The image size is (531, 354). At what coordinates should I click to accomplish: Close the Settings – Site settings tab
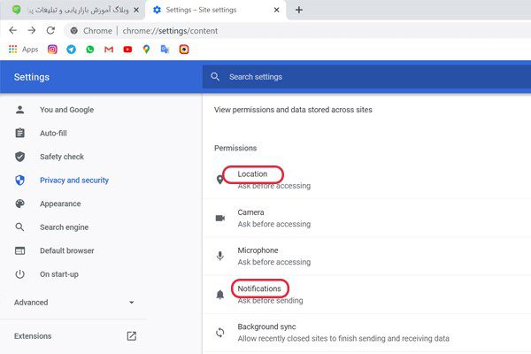276,10
